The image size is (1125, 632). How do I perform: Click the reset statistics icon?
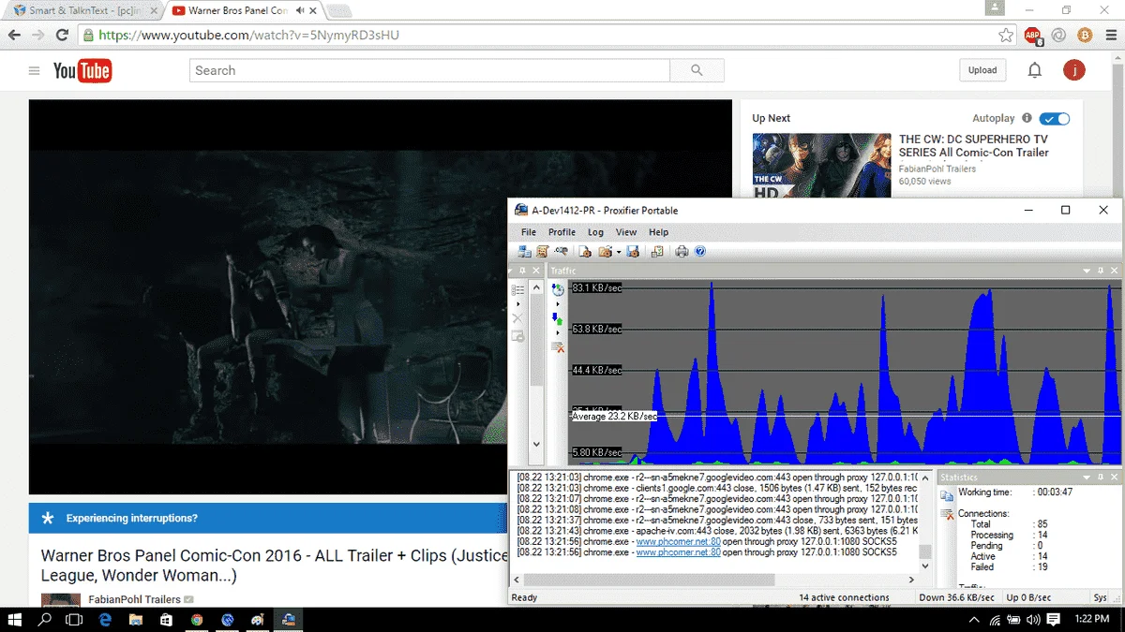coord(947,515)
